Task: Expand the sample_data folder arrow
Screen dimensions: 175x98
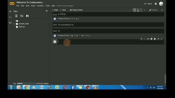Action: click(x=14, y=24)
